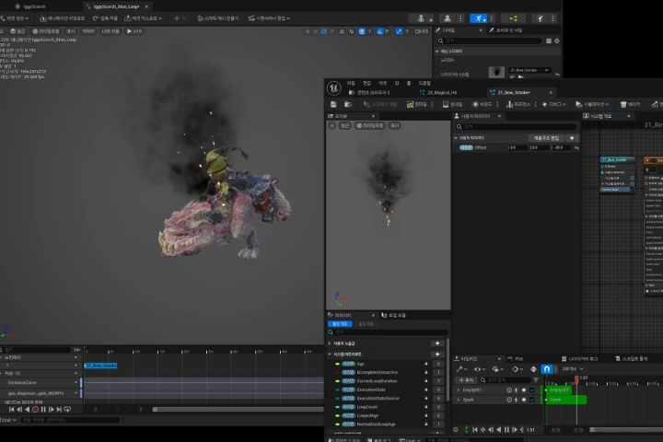
Task: Toggle the blue magnet snapping button in timeline
Action: [546, 369]
